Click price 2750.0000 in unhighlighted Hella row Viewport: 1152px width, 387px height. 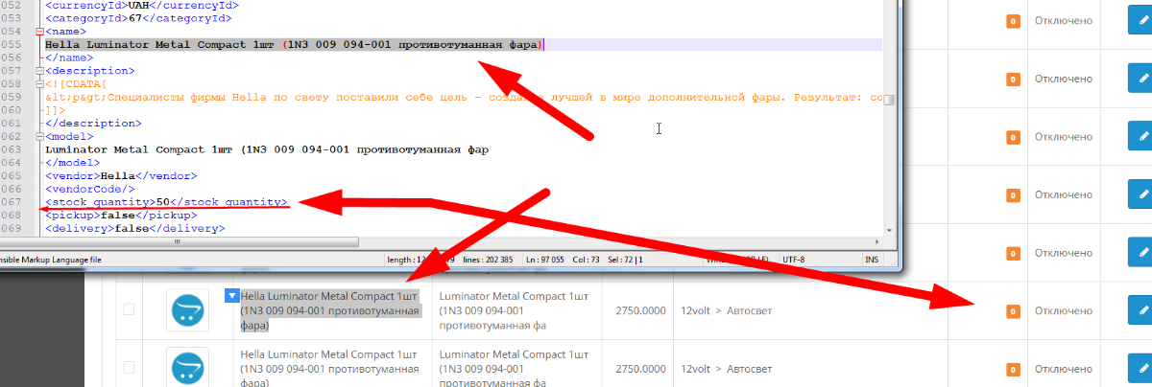[x=640, y=370]
